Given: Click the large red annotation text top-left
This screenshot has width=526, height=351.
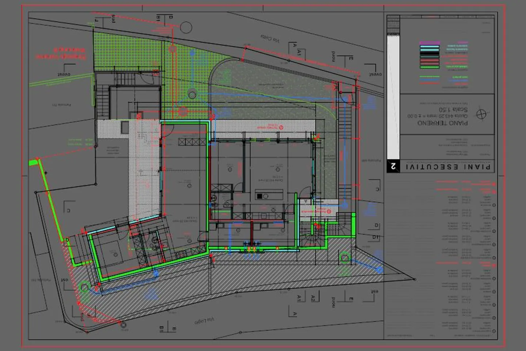Looking at the screenshot, I should click(x=61, y=53).
